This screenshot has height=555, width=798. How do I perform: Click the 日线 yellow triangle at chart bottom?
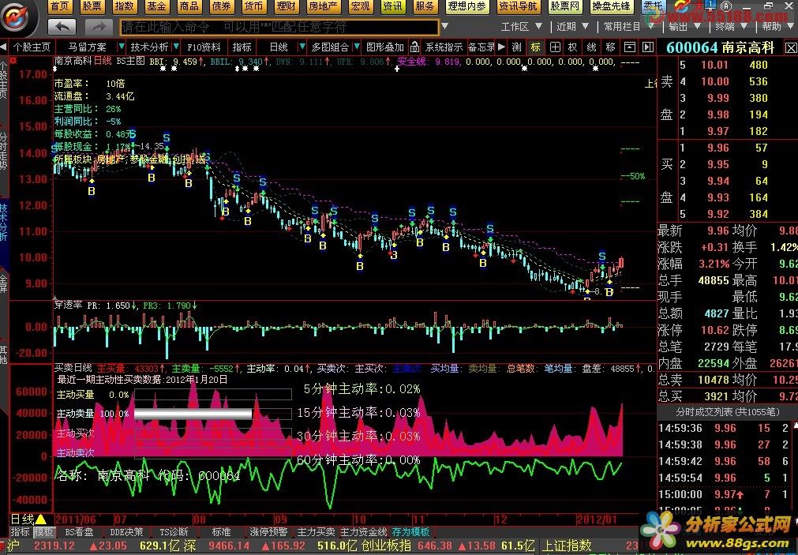pos(41,519)
